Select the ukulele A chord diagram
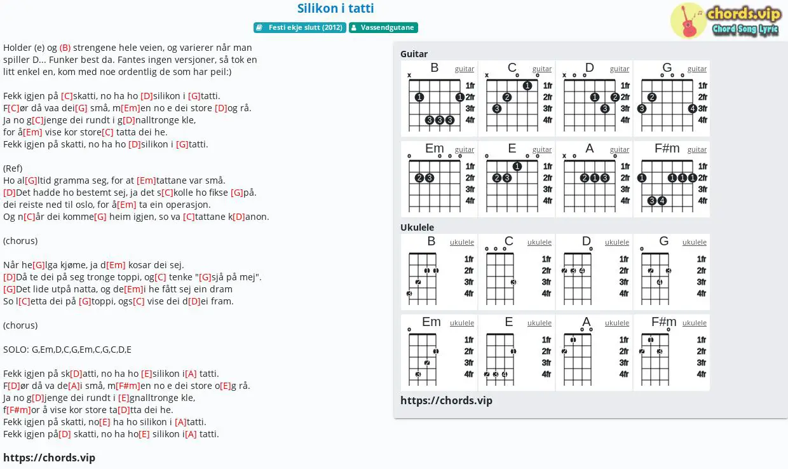This screenshot has width=788, height=469. click(594, 353)
